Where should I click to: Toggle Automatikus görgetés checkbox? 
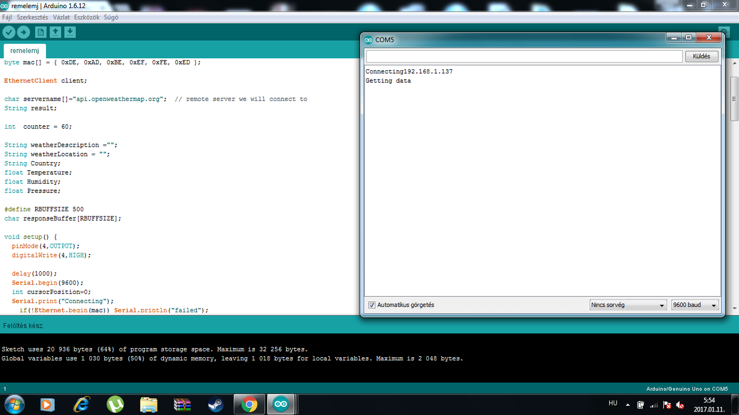pyautogui.click(x=372, y=305)
